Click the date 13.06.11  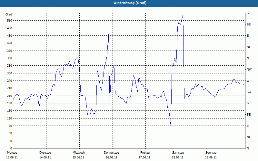(12, 157)
